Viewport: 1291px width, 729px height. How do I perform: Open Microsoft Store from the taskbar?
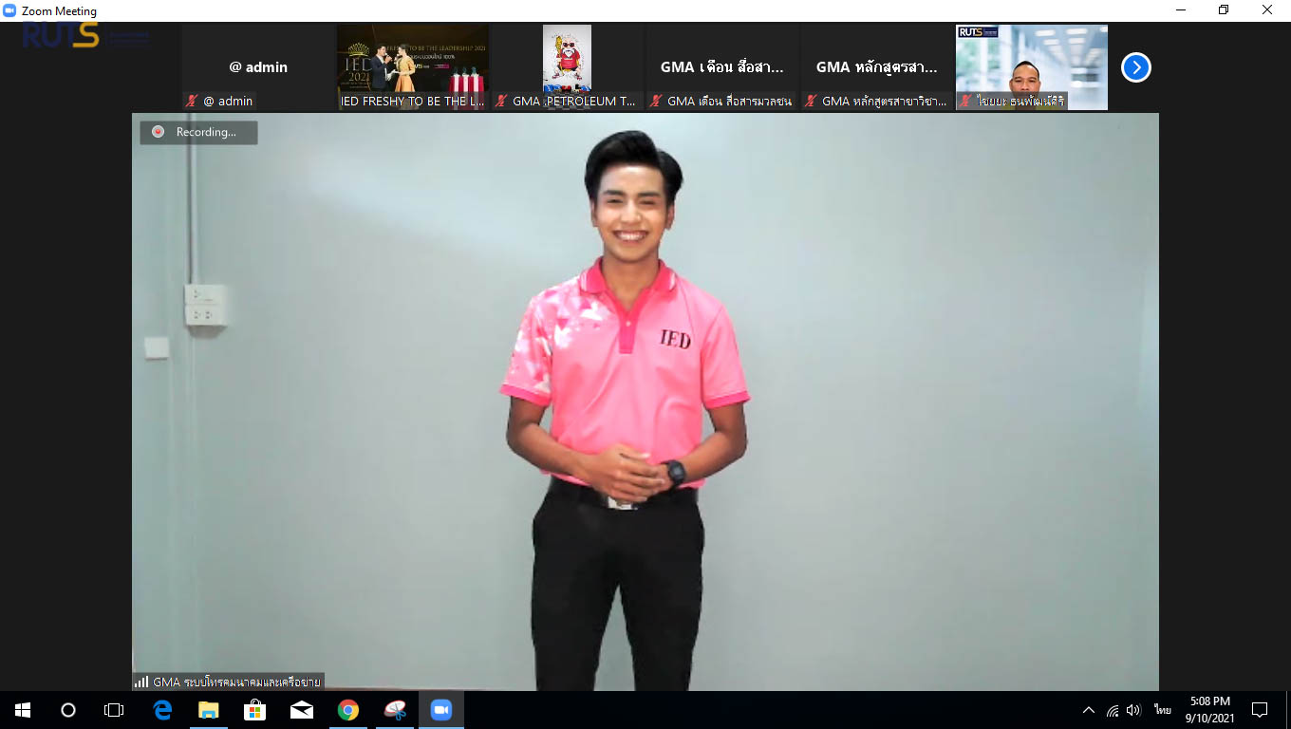254,710
